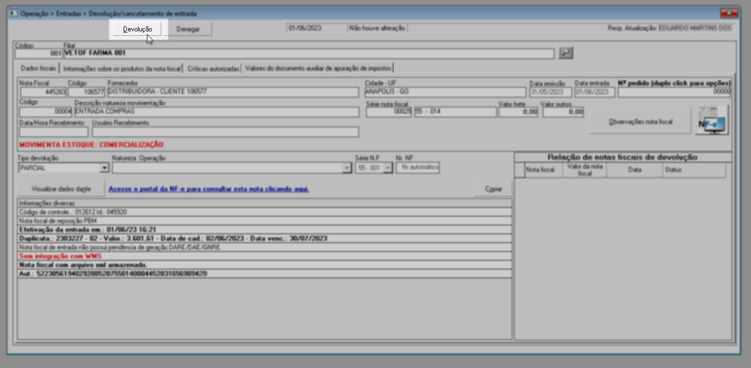Open Observações nota fiscal
Screen dimensions: 751x368
point(639,122)
